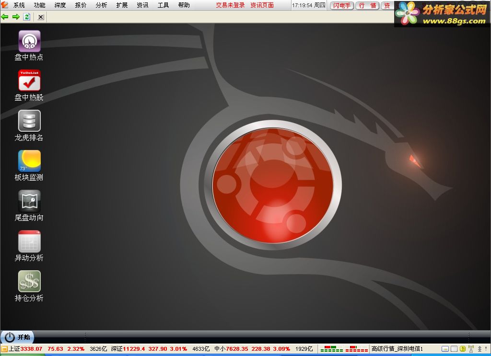Open the 功能 menu

39,5
